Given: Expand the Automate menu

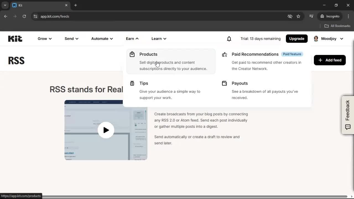Looking at the screenshot, I should [101, 39].
